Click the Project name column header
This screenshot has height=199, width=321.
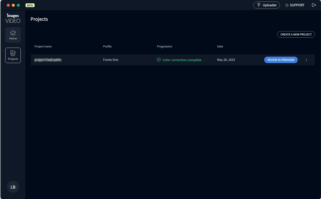(x=43, y=46)
